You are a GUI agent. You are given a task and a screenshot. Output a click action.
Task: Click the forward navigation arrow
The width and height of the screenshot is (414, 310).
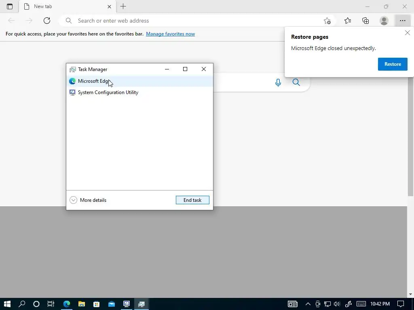tap(29, 21)
